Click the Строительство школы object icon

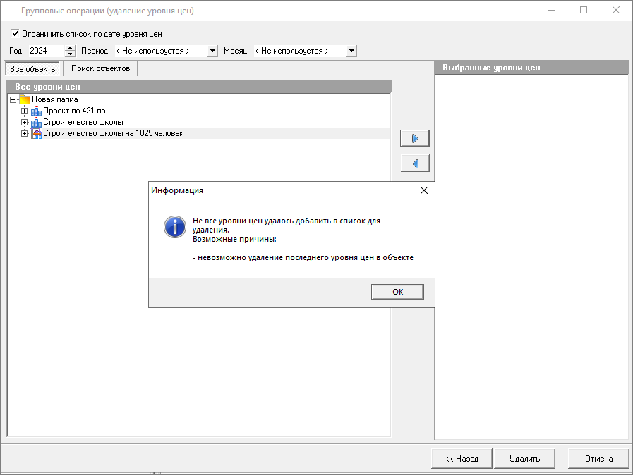(x=36, y=122)
